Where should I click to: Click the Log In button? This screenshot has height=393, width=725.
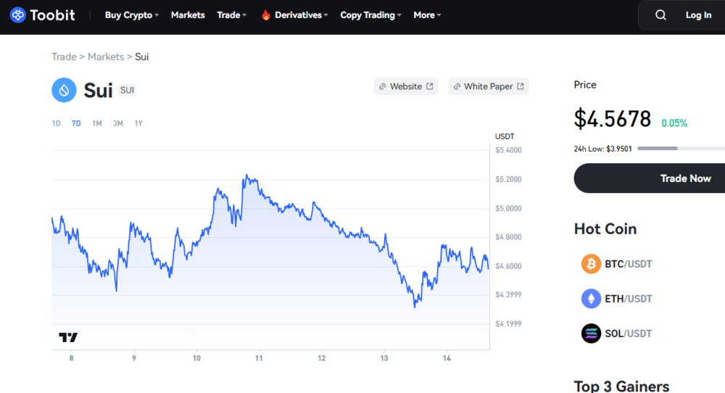coord(698,15)
